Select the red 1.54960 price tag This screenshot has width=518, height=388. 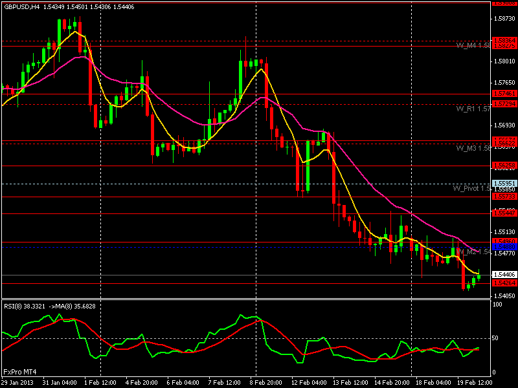504,241
